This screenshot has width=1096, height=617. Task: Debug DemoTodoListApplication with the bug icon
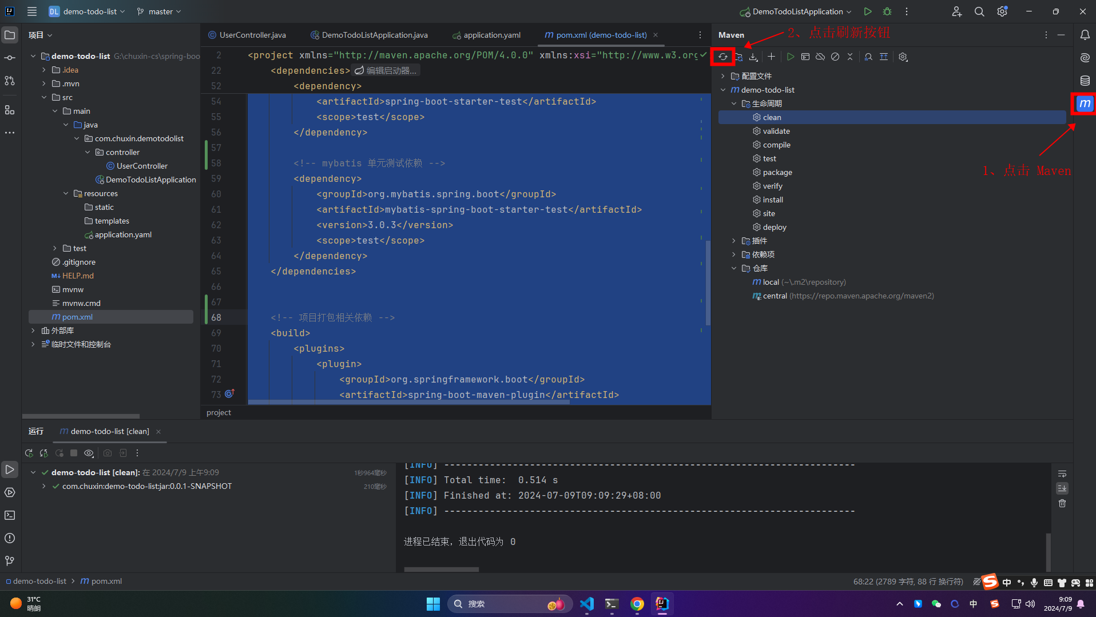(887, 11)
